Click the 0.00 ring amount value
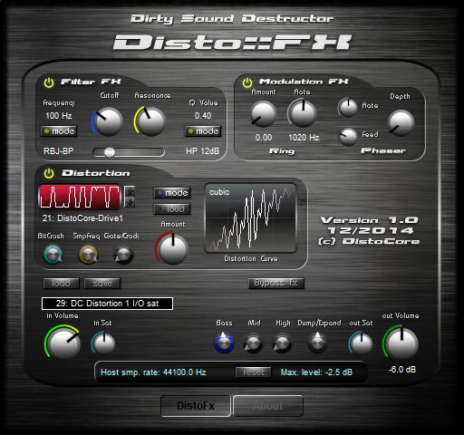Image resolution: width=464 pixels, height=435 pixels. pos(264,138)
